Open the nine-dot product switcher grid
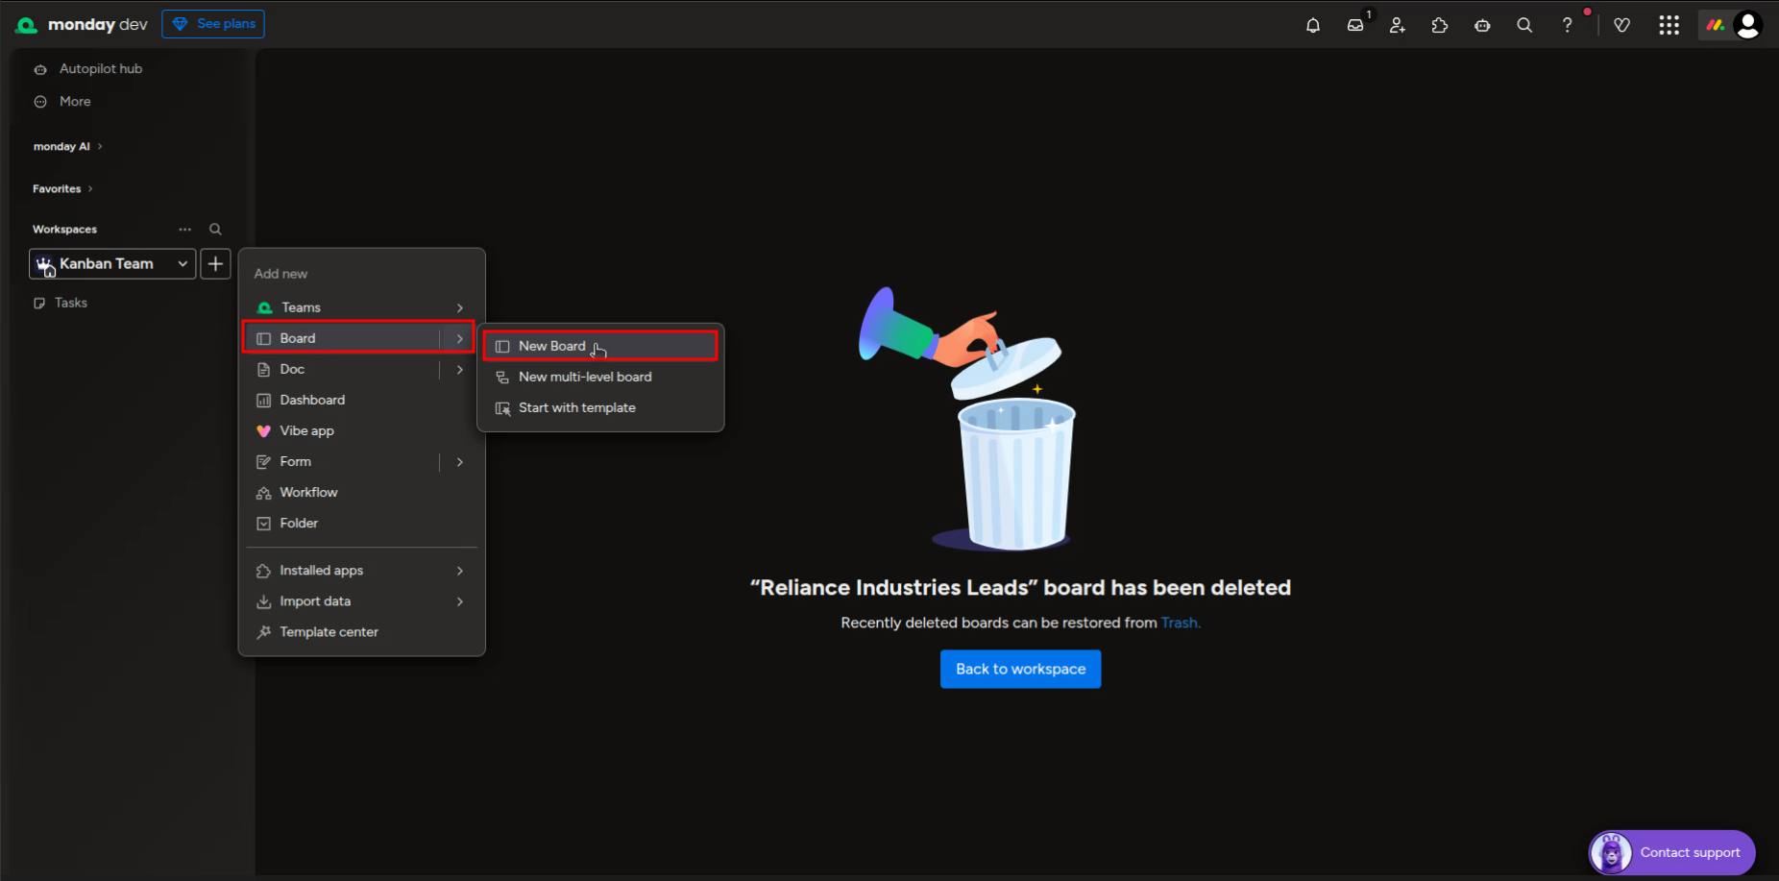This screenshot has width=1779, height=881. click(1669, 26)
